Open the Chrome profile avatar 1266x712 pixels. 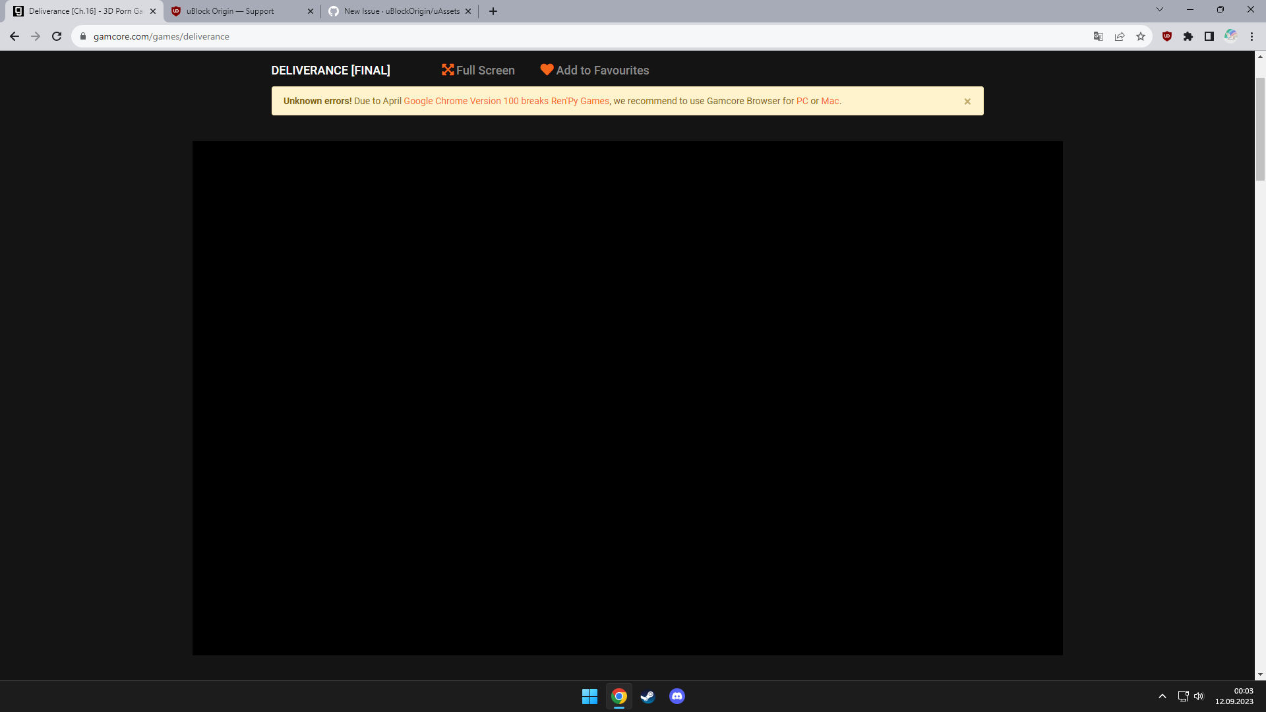(x=1230, y=36)
